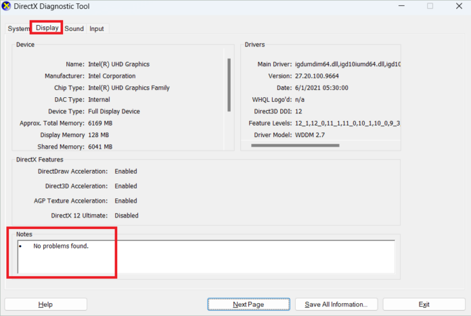471x316 pixels.
Task: Click the maximize window icon
Action: [x=430, y=6]
